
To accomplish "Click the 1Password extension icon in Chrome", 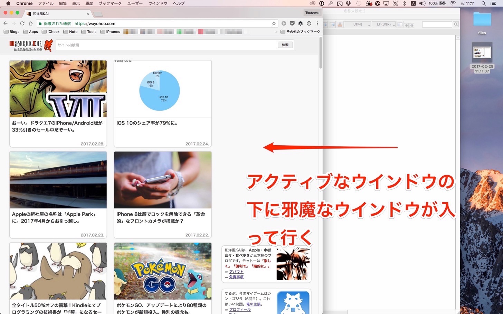I will (309, 23).
